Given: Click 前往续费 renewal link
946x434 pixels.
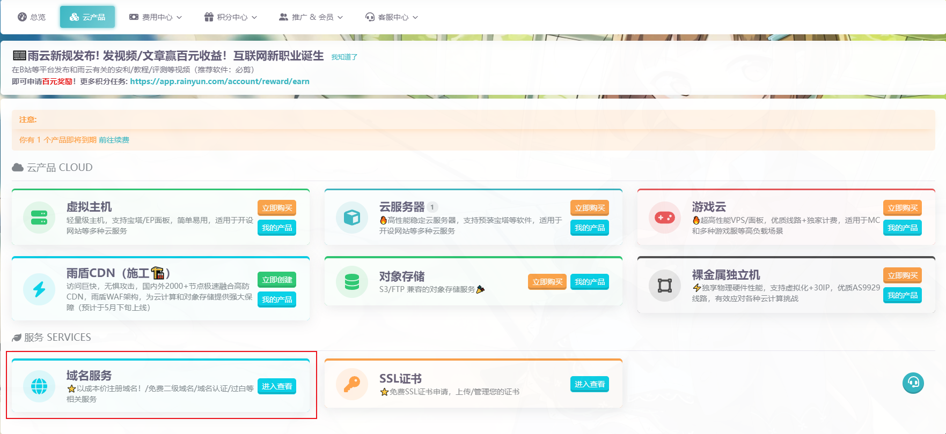Looking at the screenshot, I should pyautogui.click(x=114, y=140).
